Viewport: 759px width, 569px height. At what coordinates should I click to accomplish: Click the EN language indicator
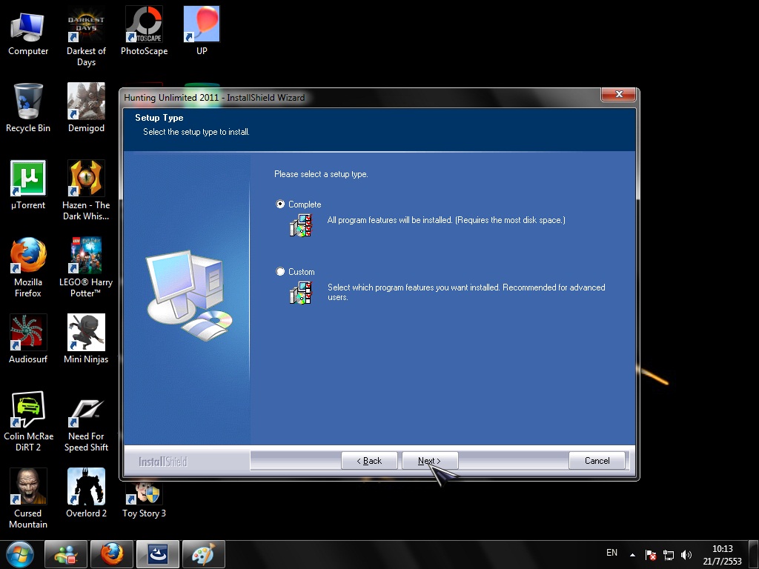point(611,553)
